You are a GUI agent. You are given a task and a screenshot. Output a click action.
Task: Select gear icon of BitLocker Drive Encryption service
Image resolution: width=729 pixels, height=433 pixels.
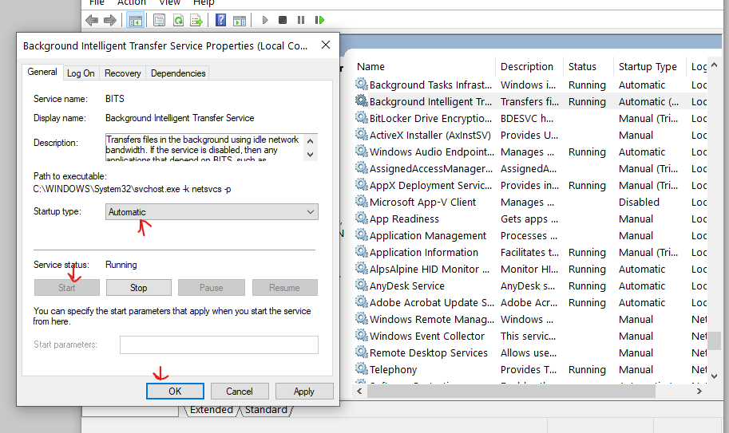click(361, 117)
